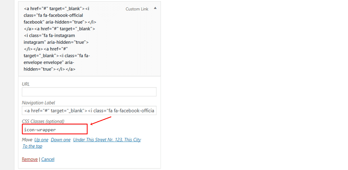Click the Navigation Label caption text
The width and height of the screenshot is (348, 170).
click(38, 103)
